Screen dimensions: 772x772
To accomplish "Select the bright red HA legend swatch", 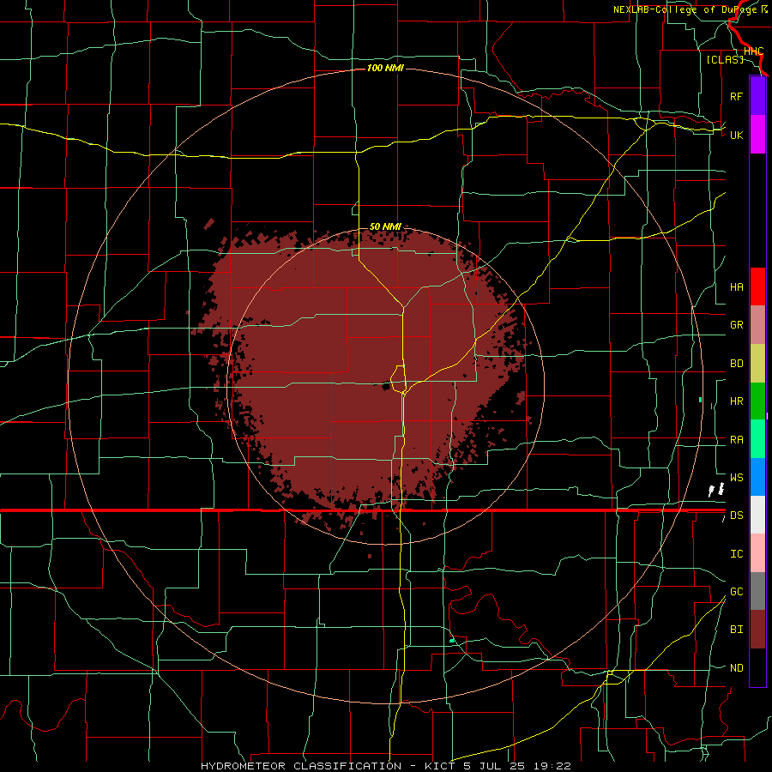I will pos(757,286).
